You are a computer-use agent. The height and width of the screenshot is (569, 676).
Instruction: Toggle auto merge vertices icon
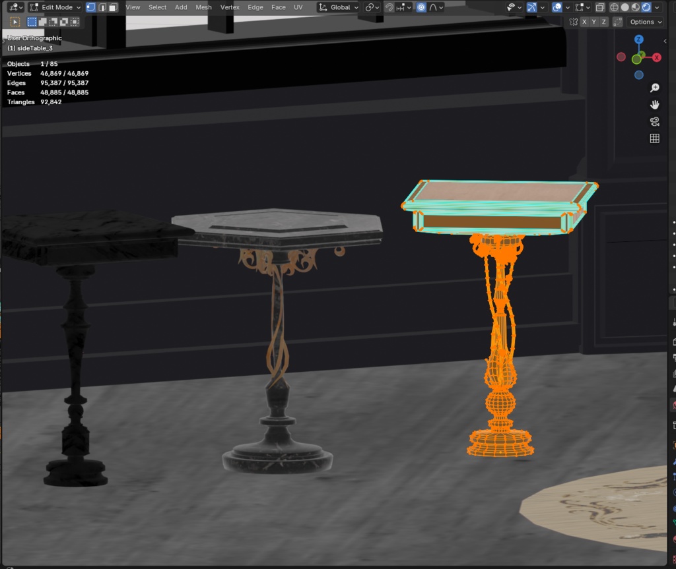point(618,22)
